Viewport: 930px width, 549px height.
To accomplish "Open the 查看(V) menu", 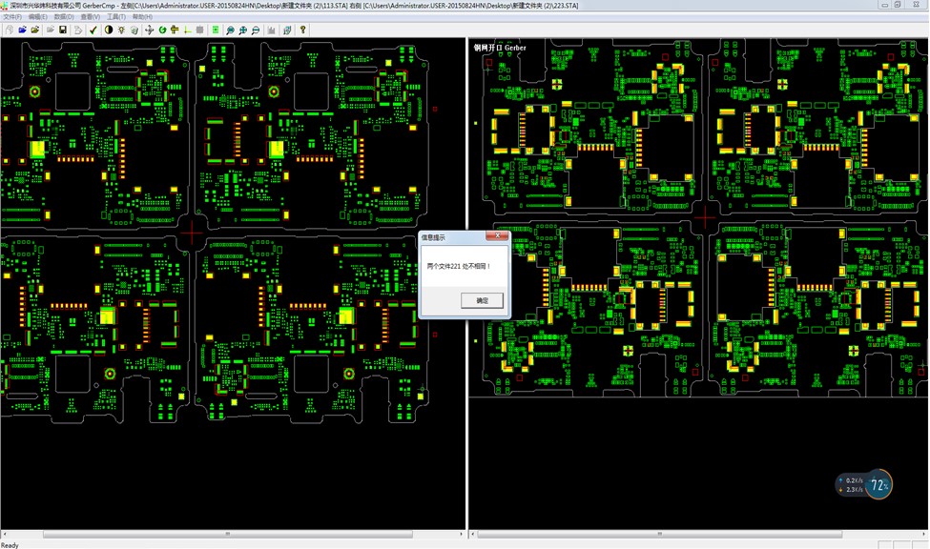I will 90,17.
